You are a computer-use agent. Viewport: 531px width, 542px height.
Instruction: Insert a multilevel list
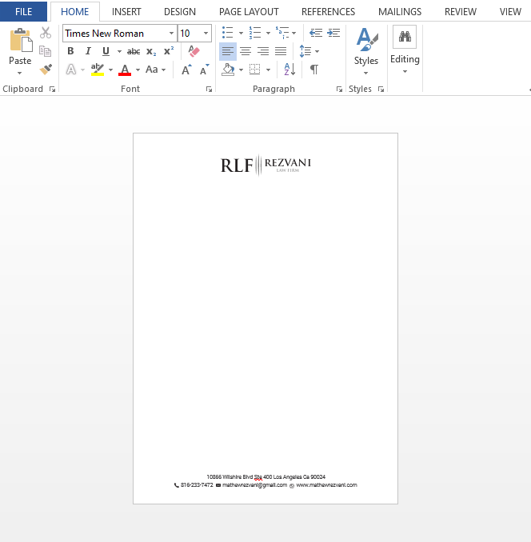tap(282, 33)
